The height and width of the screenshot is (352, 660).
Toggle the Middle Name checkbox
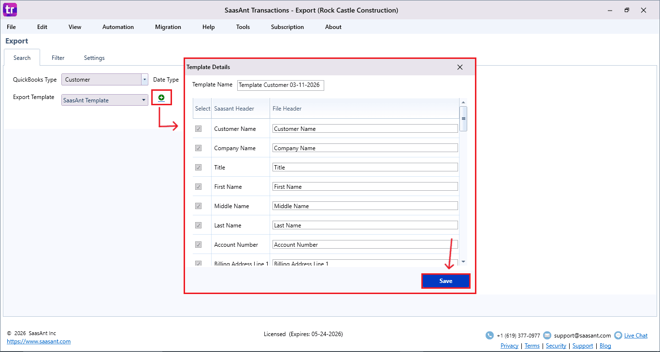pos(198,206)
